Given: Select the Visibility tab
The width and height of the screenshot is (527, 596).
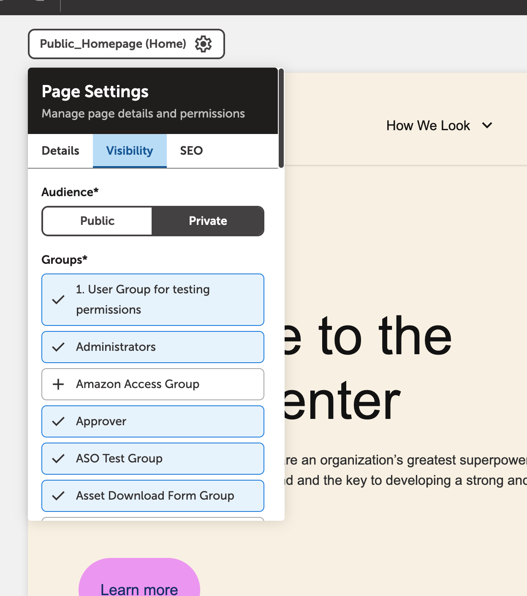Looking at the screenshot, I should 130,151.
